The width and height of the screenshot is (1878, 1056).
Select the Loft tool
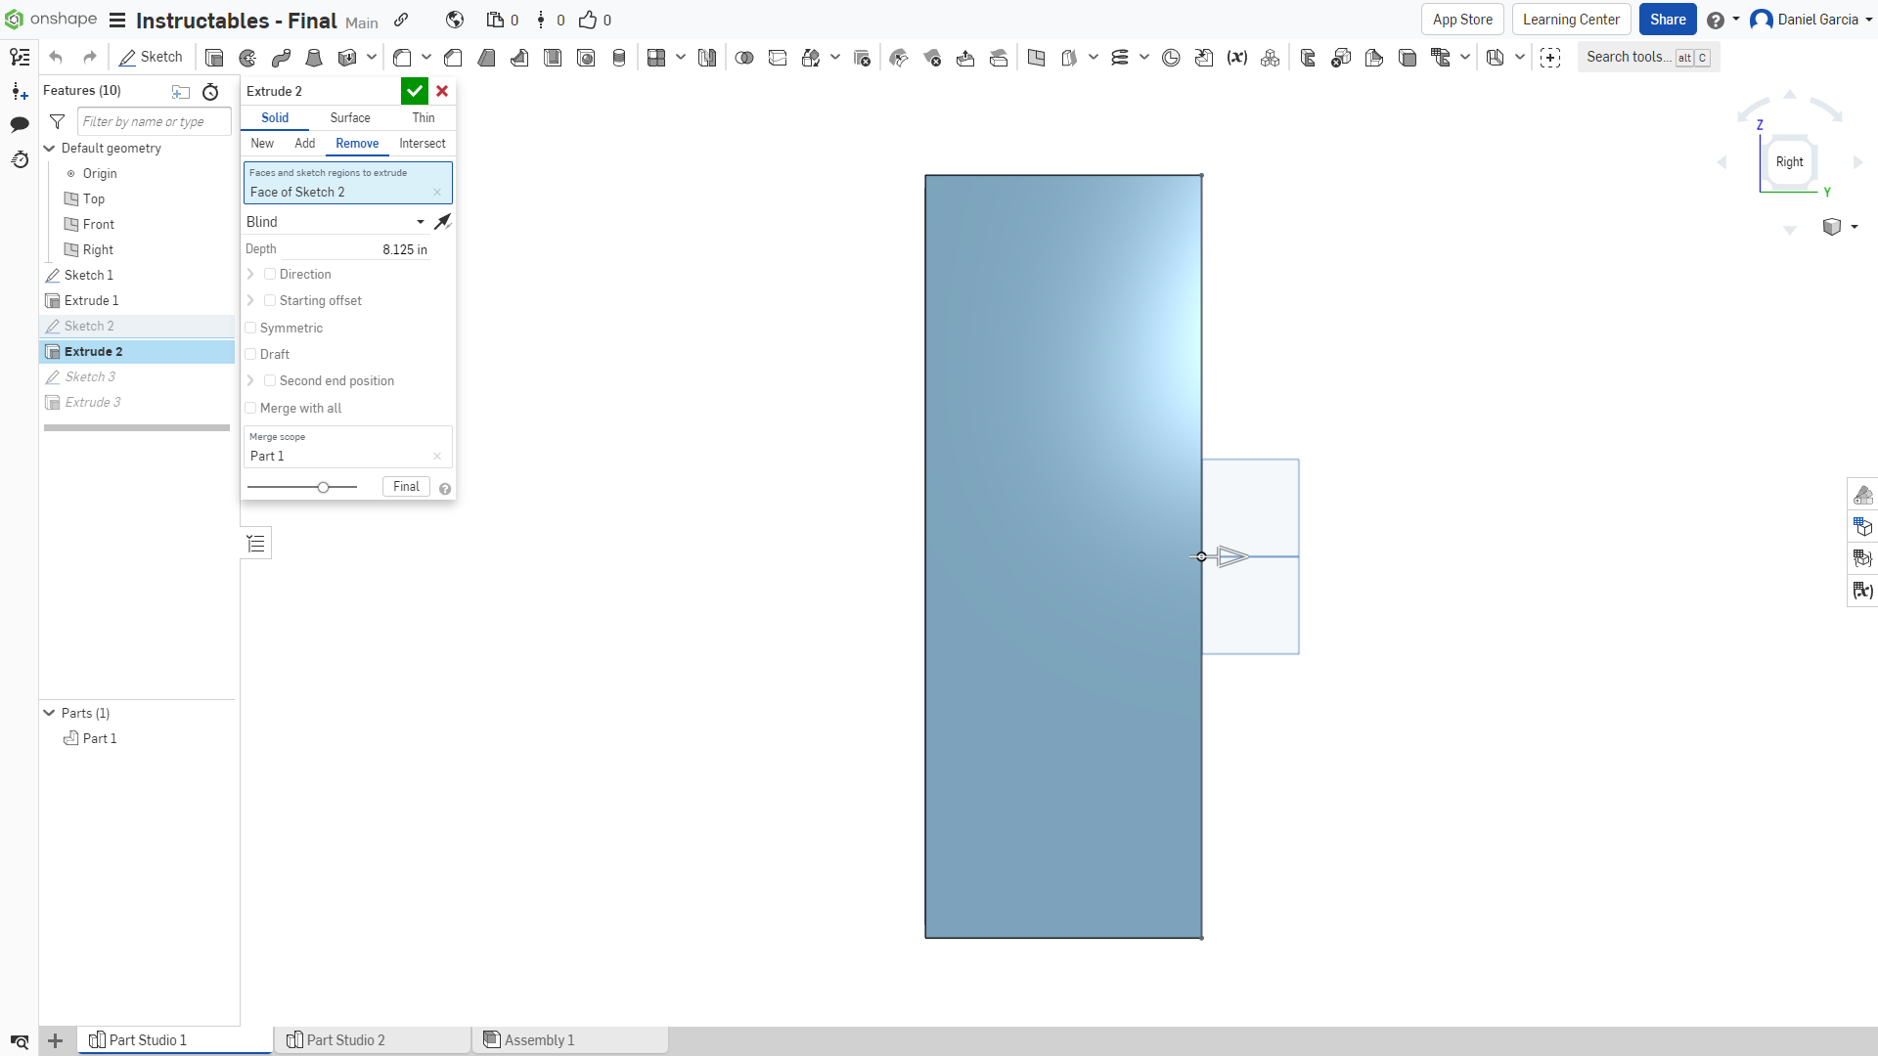click(x=313, y=57)
